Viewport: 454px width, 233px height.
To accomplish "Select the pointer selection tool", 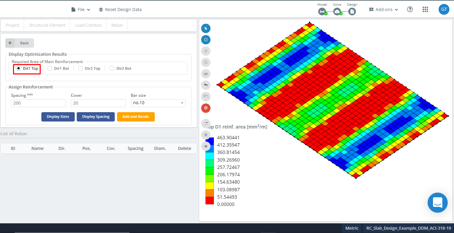I will tap(206, 28).
